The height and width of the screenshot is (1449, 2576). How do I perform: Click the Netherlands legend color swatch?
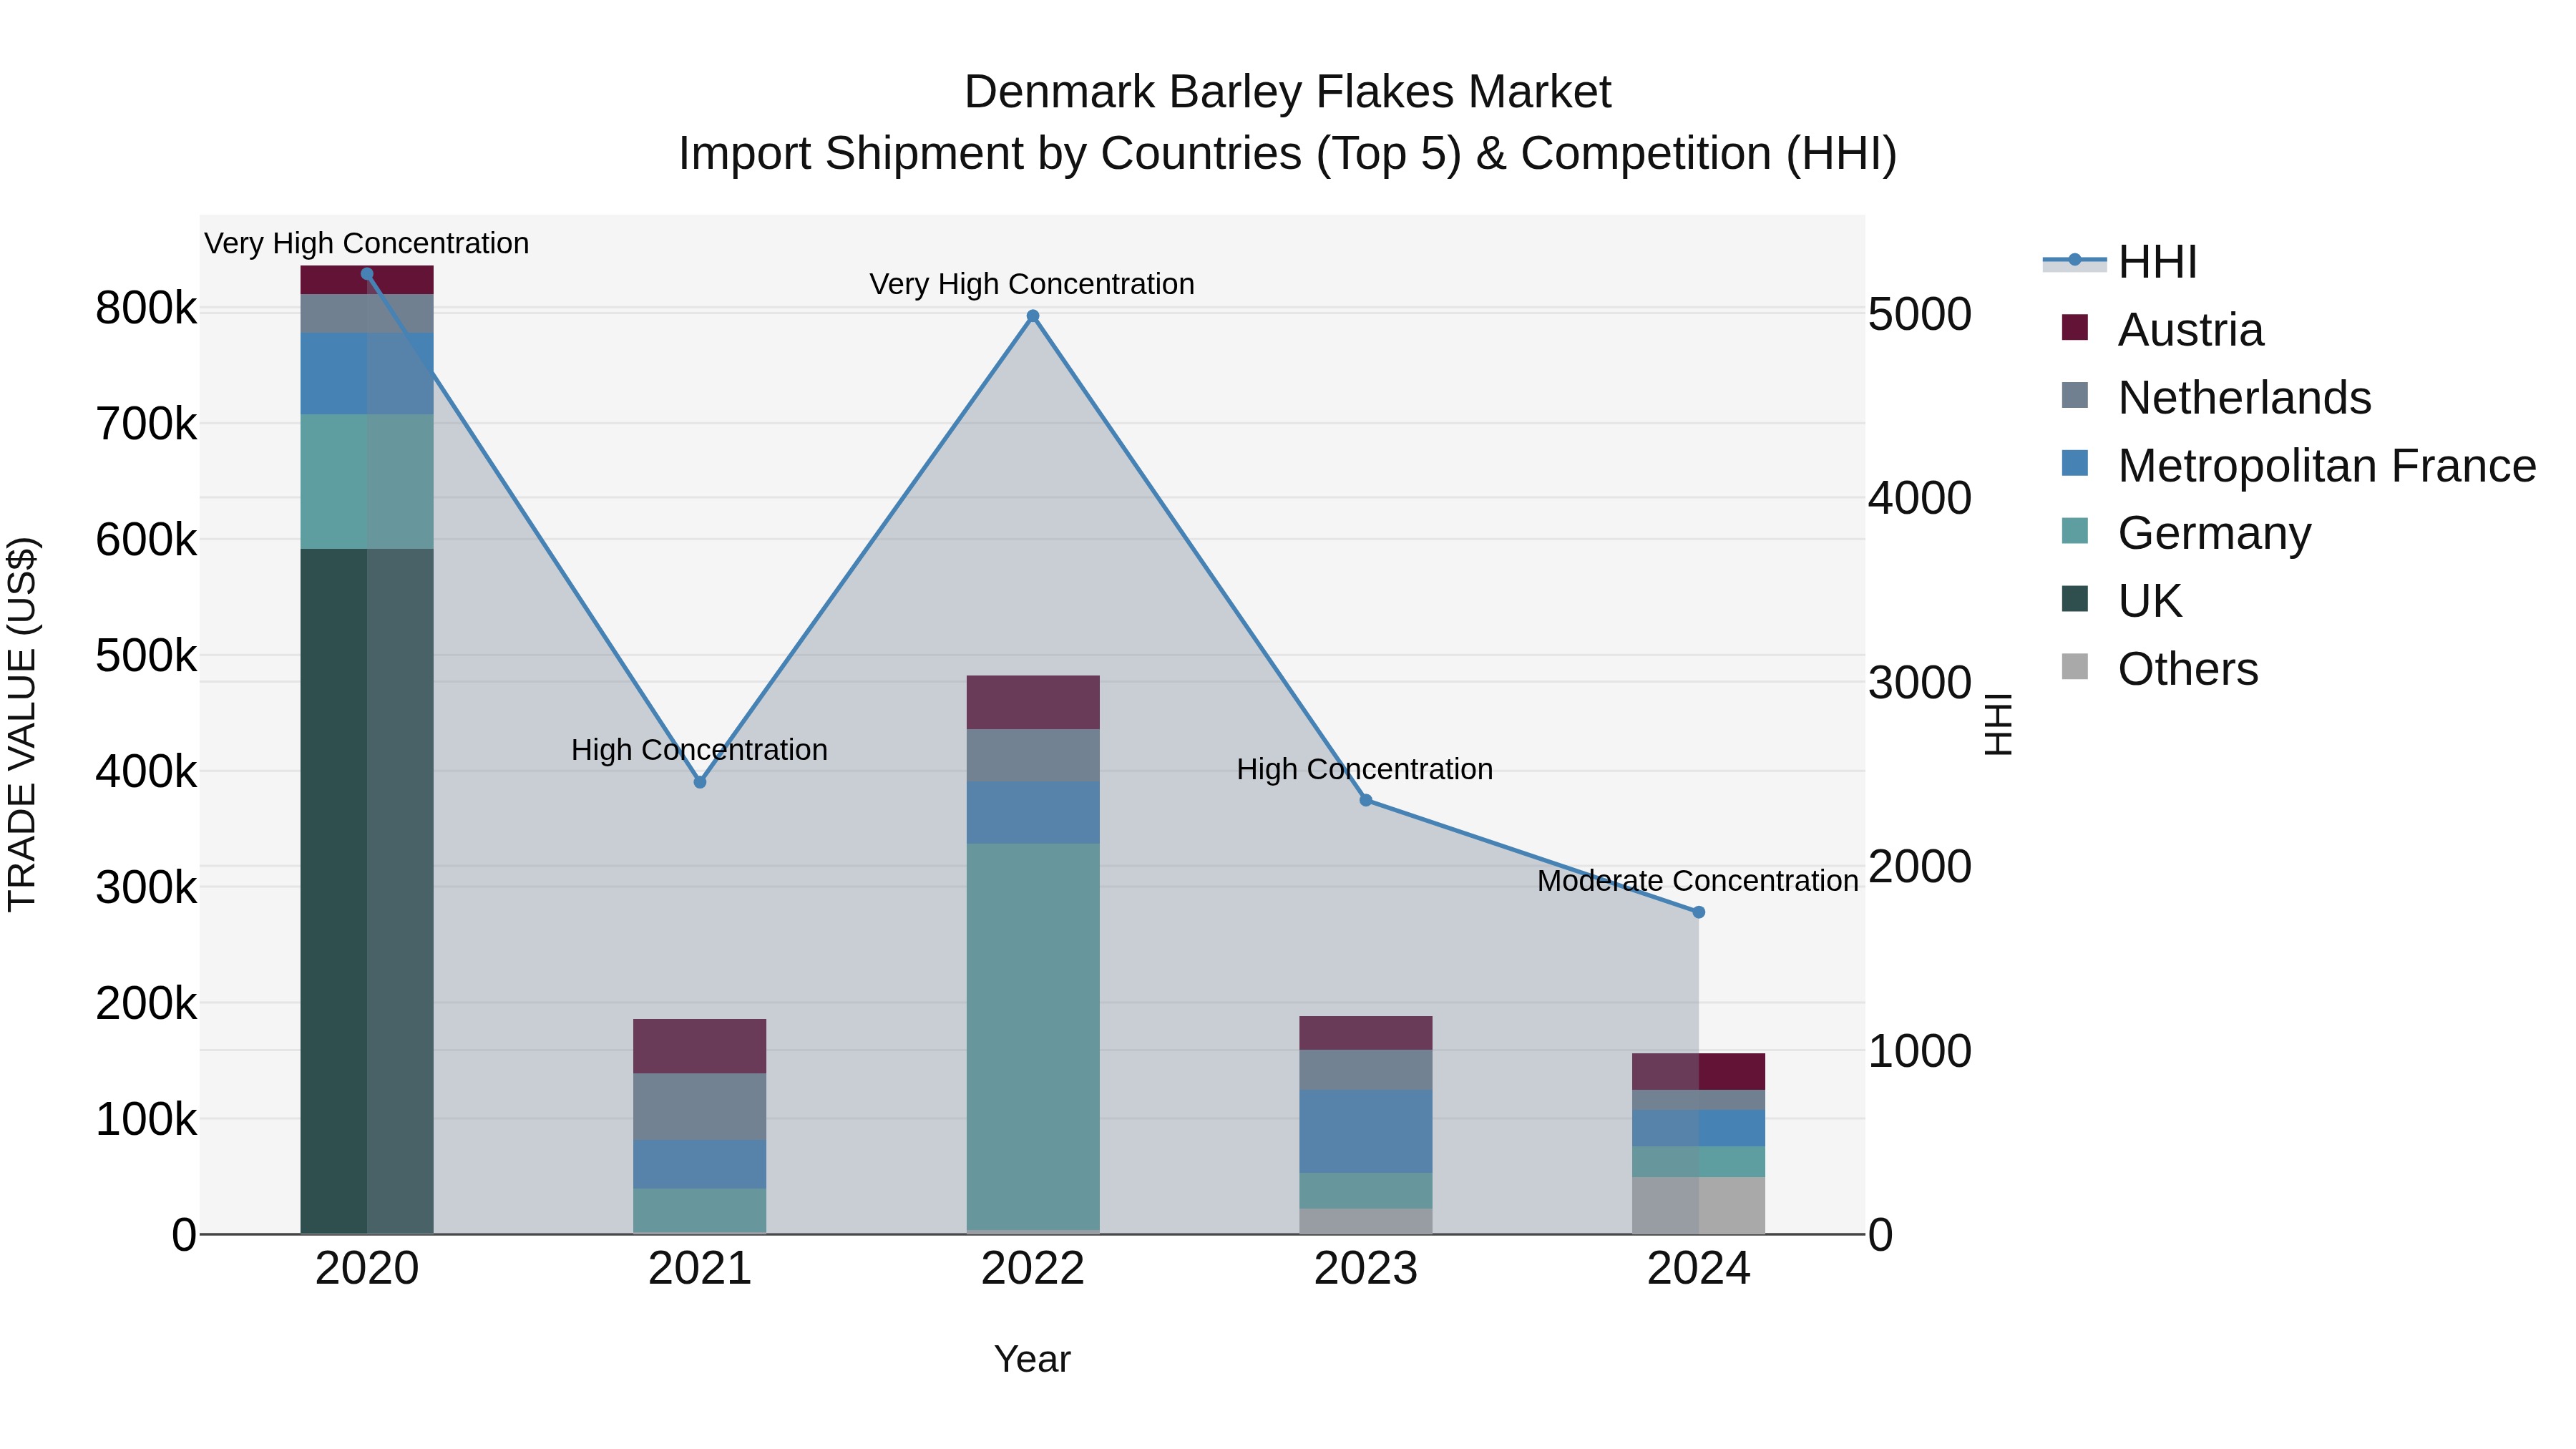pos(2075,396)
